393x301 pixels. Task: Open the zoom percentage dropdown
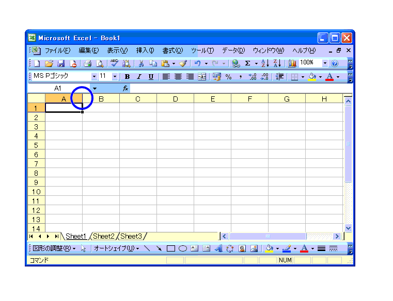point(325,63)
